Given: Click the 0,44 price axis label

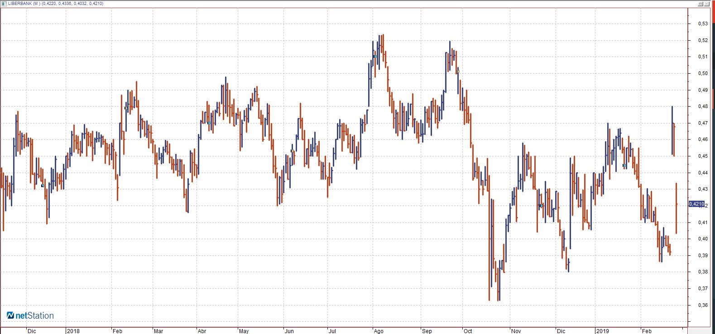Looking at the screenshot, I should [703, 173].
